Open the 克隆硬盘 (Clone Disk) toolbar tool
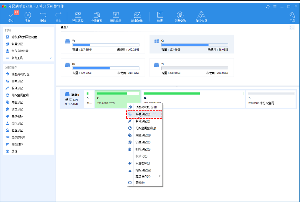Image resolution: width=300 pixels, height=203 pixels. click(x=96, y=16)
